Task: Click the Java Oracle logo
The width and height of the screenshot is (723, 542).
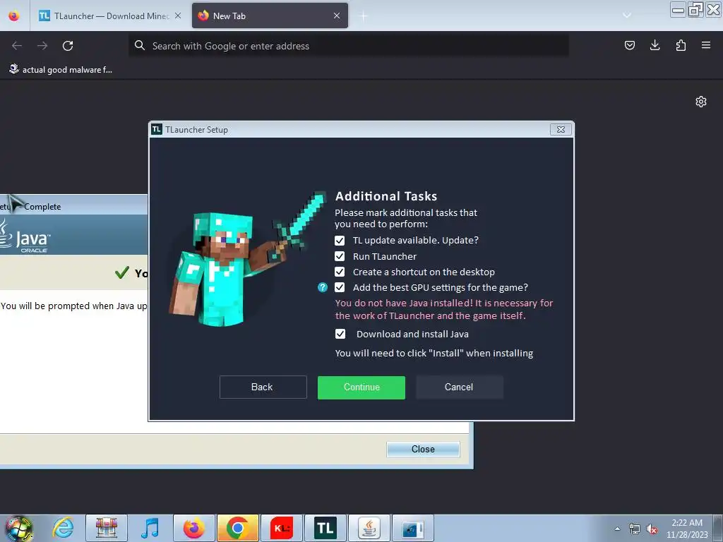Action: pyautogui.click(x=26, y=236)
